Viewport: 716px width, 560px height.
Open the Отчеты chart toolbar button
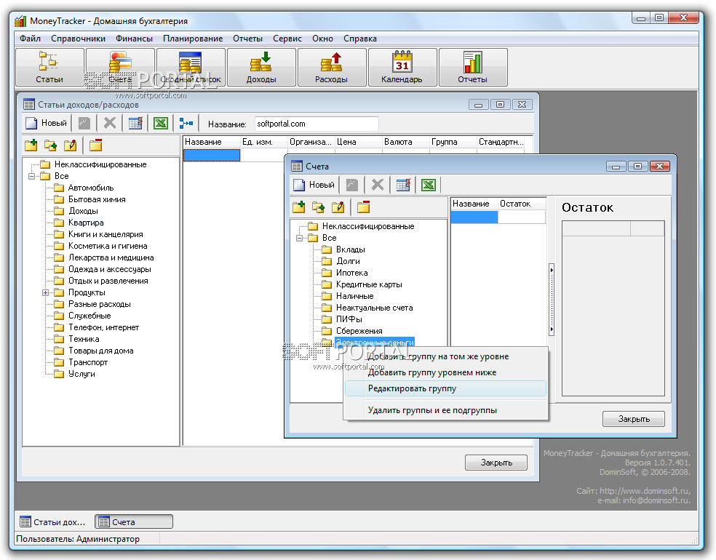point(472,68)
